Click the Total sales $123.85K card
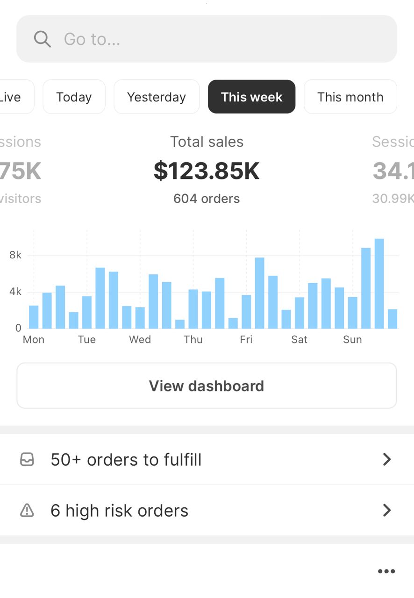The height and width of the screenshot is (598, 414). [x=207, y=171]
